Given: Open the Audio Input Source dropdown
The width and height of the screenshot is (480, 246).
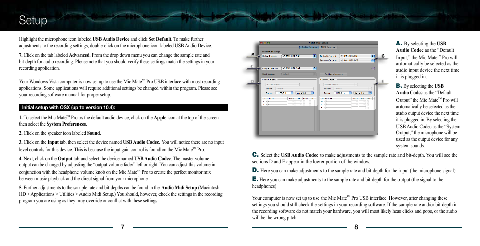Looking at the screenshot, I should point(294,89).
